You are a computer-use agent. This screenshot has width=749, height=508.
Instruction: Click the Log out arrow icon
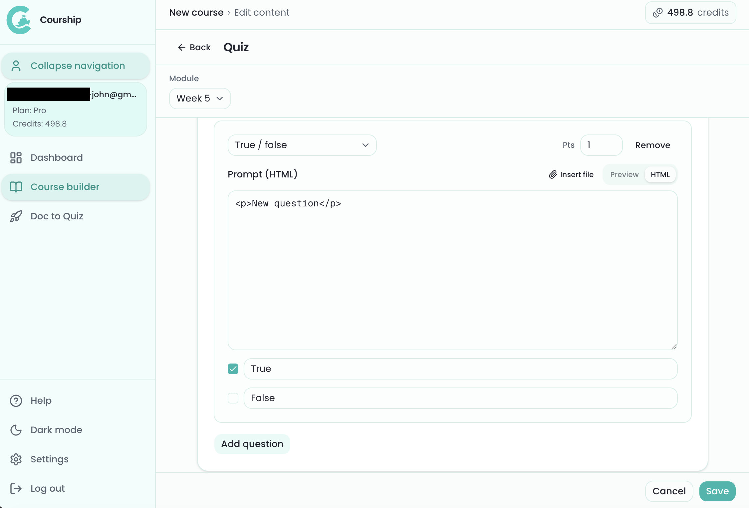point(16,489)
